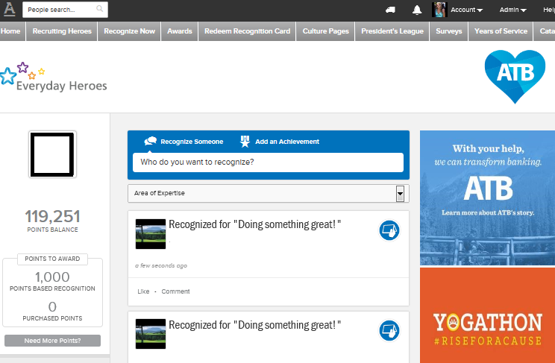
Task: Open the Recruiting Heroes menu
Action: [x=62, y=31]
